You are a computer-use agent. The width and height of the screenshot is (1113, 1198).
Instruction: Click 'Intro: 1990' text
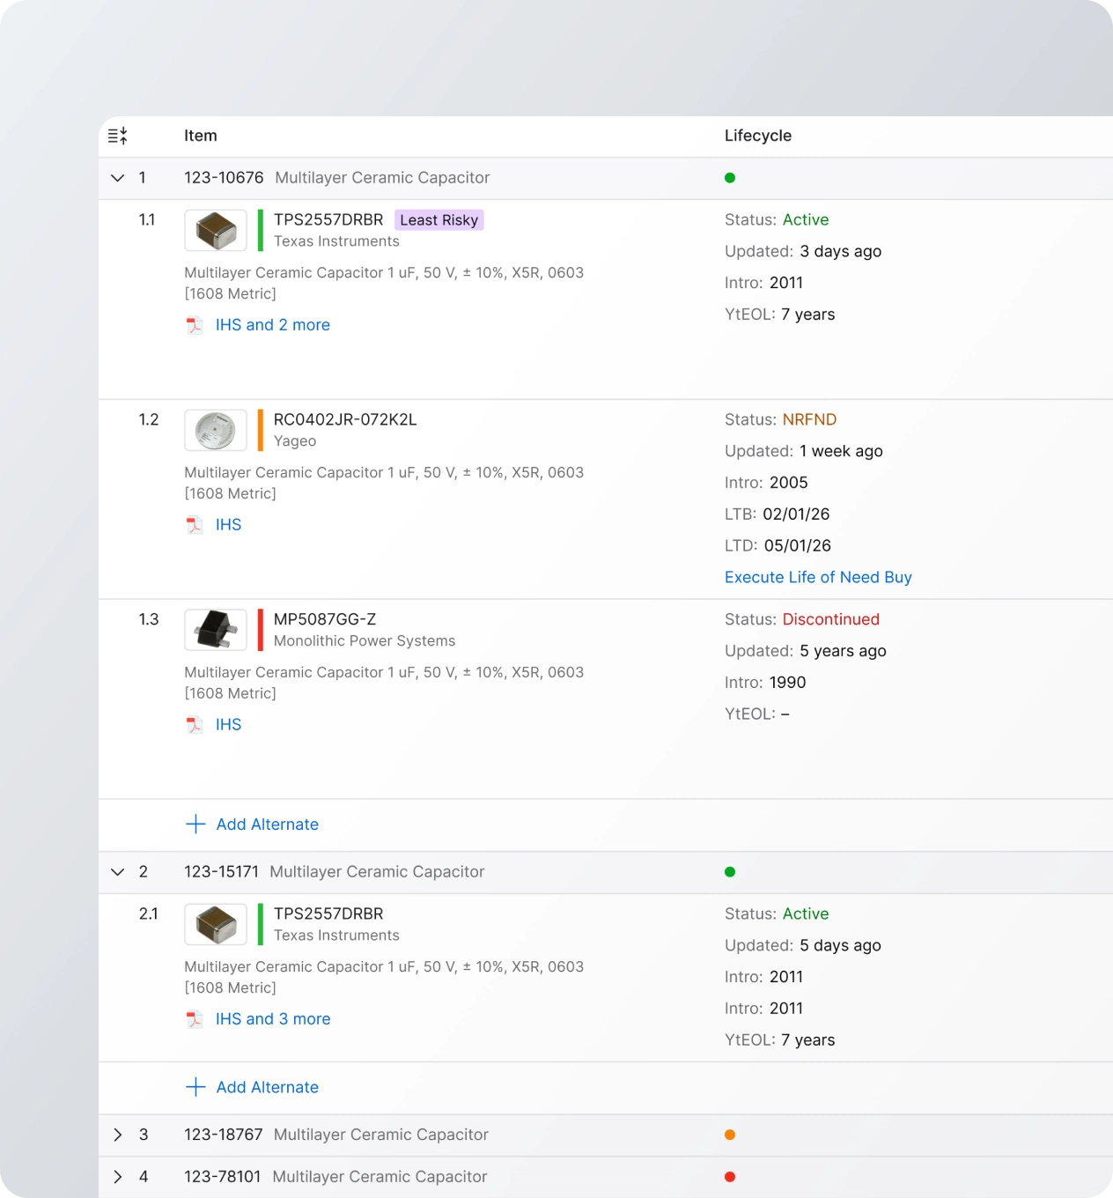(765, 684)
